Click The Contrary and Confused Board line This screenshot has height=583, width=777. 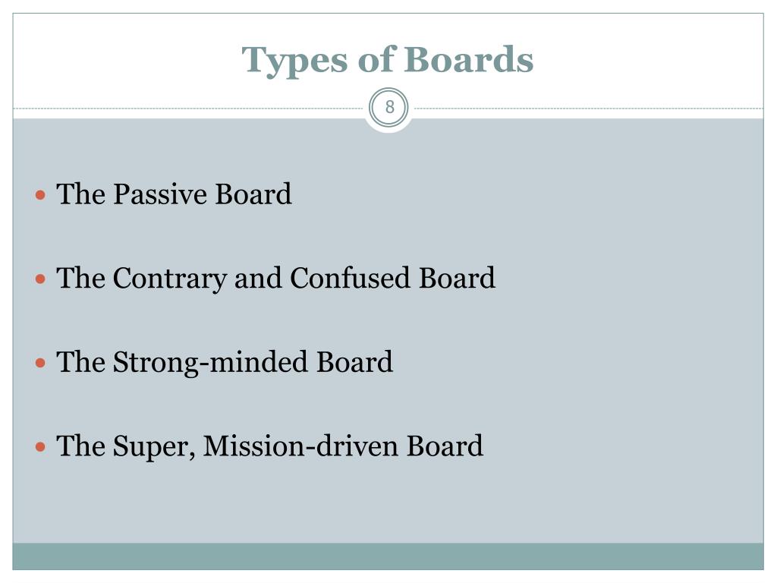(275, 279)
